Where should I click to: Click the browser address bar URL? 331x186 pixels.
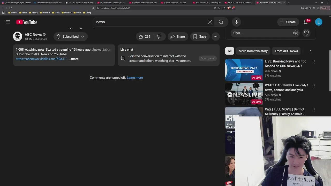tap(115, 8)
